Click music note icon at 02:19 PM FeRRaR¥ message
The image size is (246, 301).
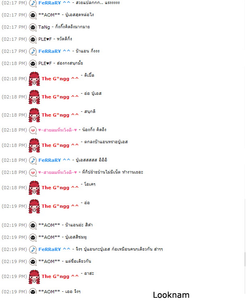point(33,249)
